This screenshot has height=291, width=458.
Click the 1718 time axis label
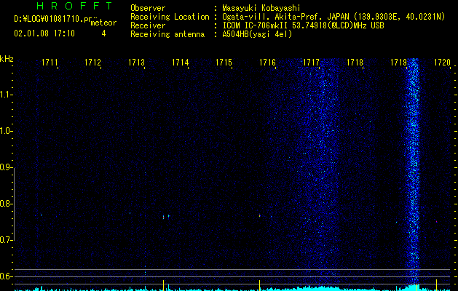pyautogui.click(x=355, y=63)
